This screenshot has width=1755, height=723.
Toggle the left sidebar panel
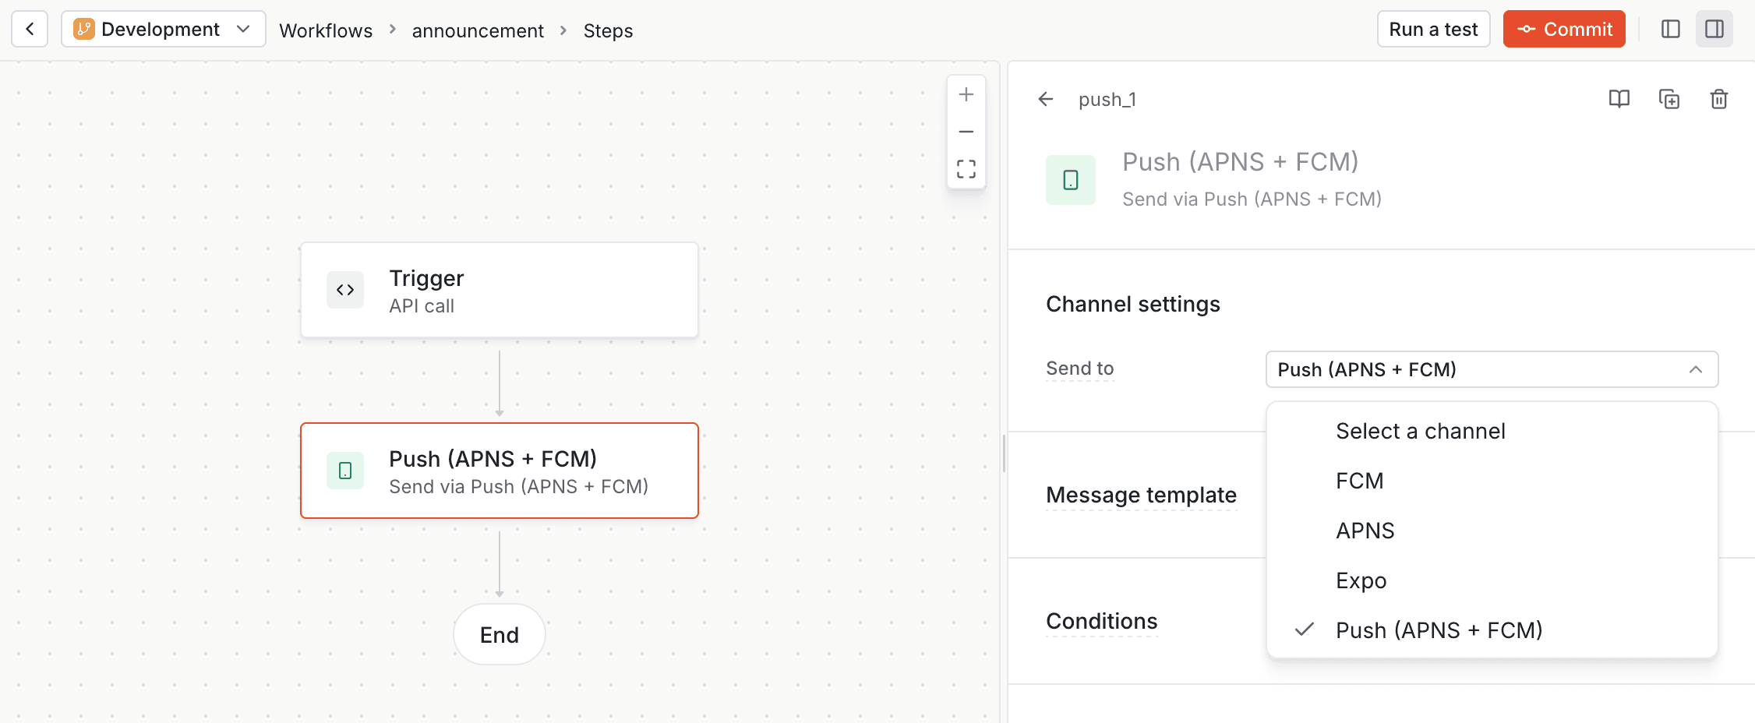coord(1670,29)
